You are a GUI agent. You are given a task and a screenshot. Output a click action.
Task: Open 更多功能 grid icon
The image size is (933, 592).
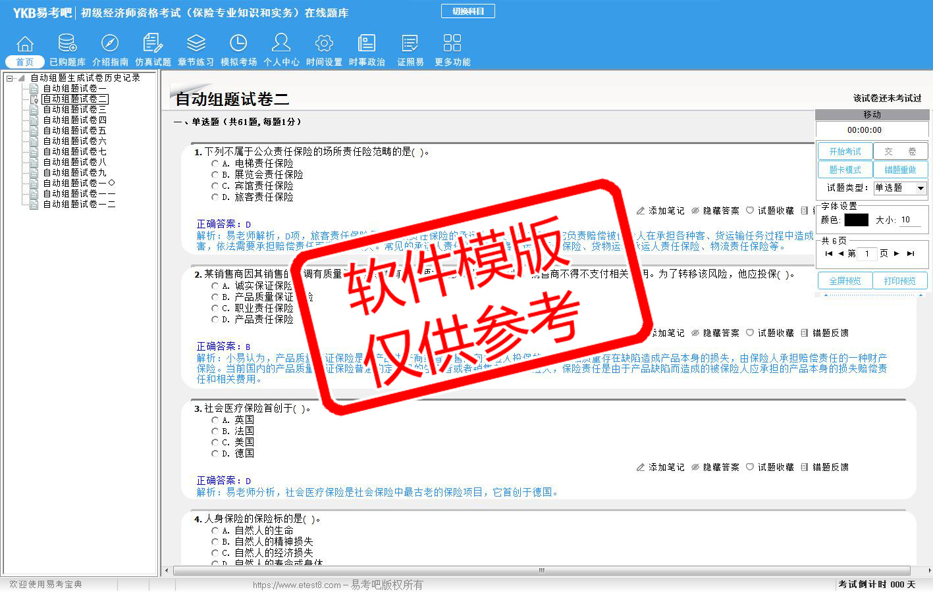(x=452, y=44)
